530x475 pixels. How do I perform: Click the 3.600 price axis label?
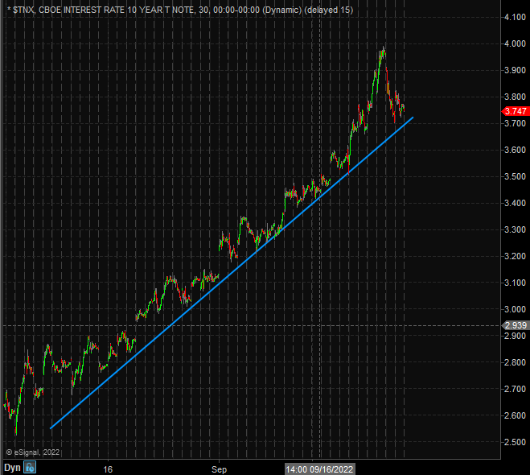516,150
